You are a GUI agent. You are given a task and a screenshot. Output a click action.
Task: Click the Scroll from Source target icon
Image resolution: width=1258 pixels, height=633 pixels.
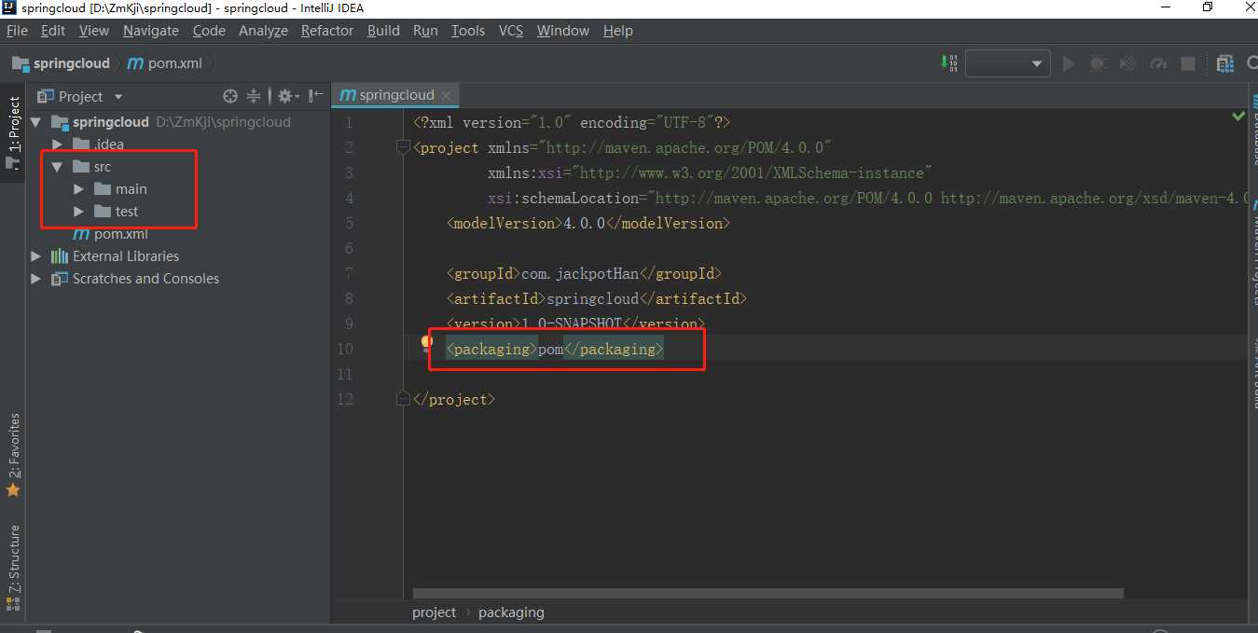[230, 96]
